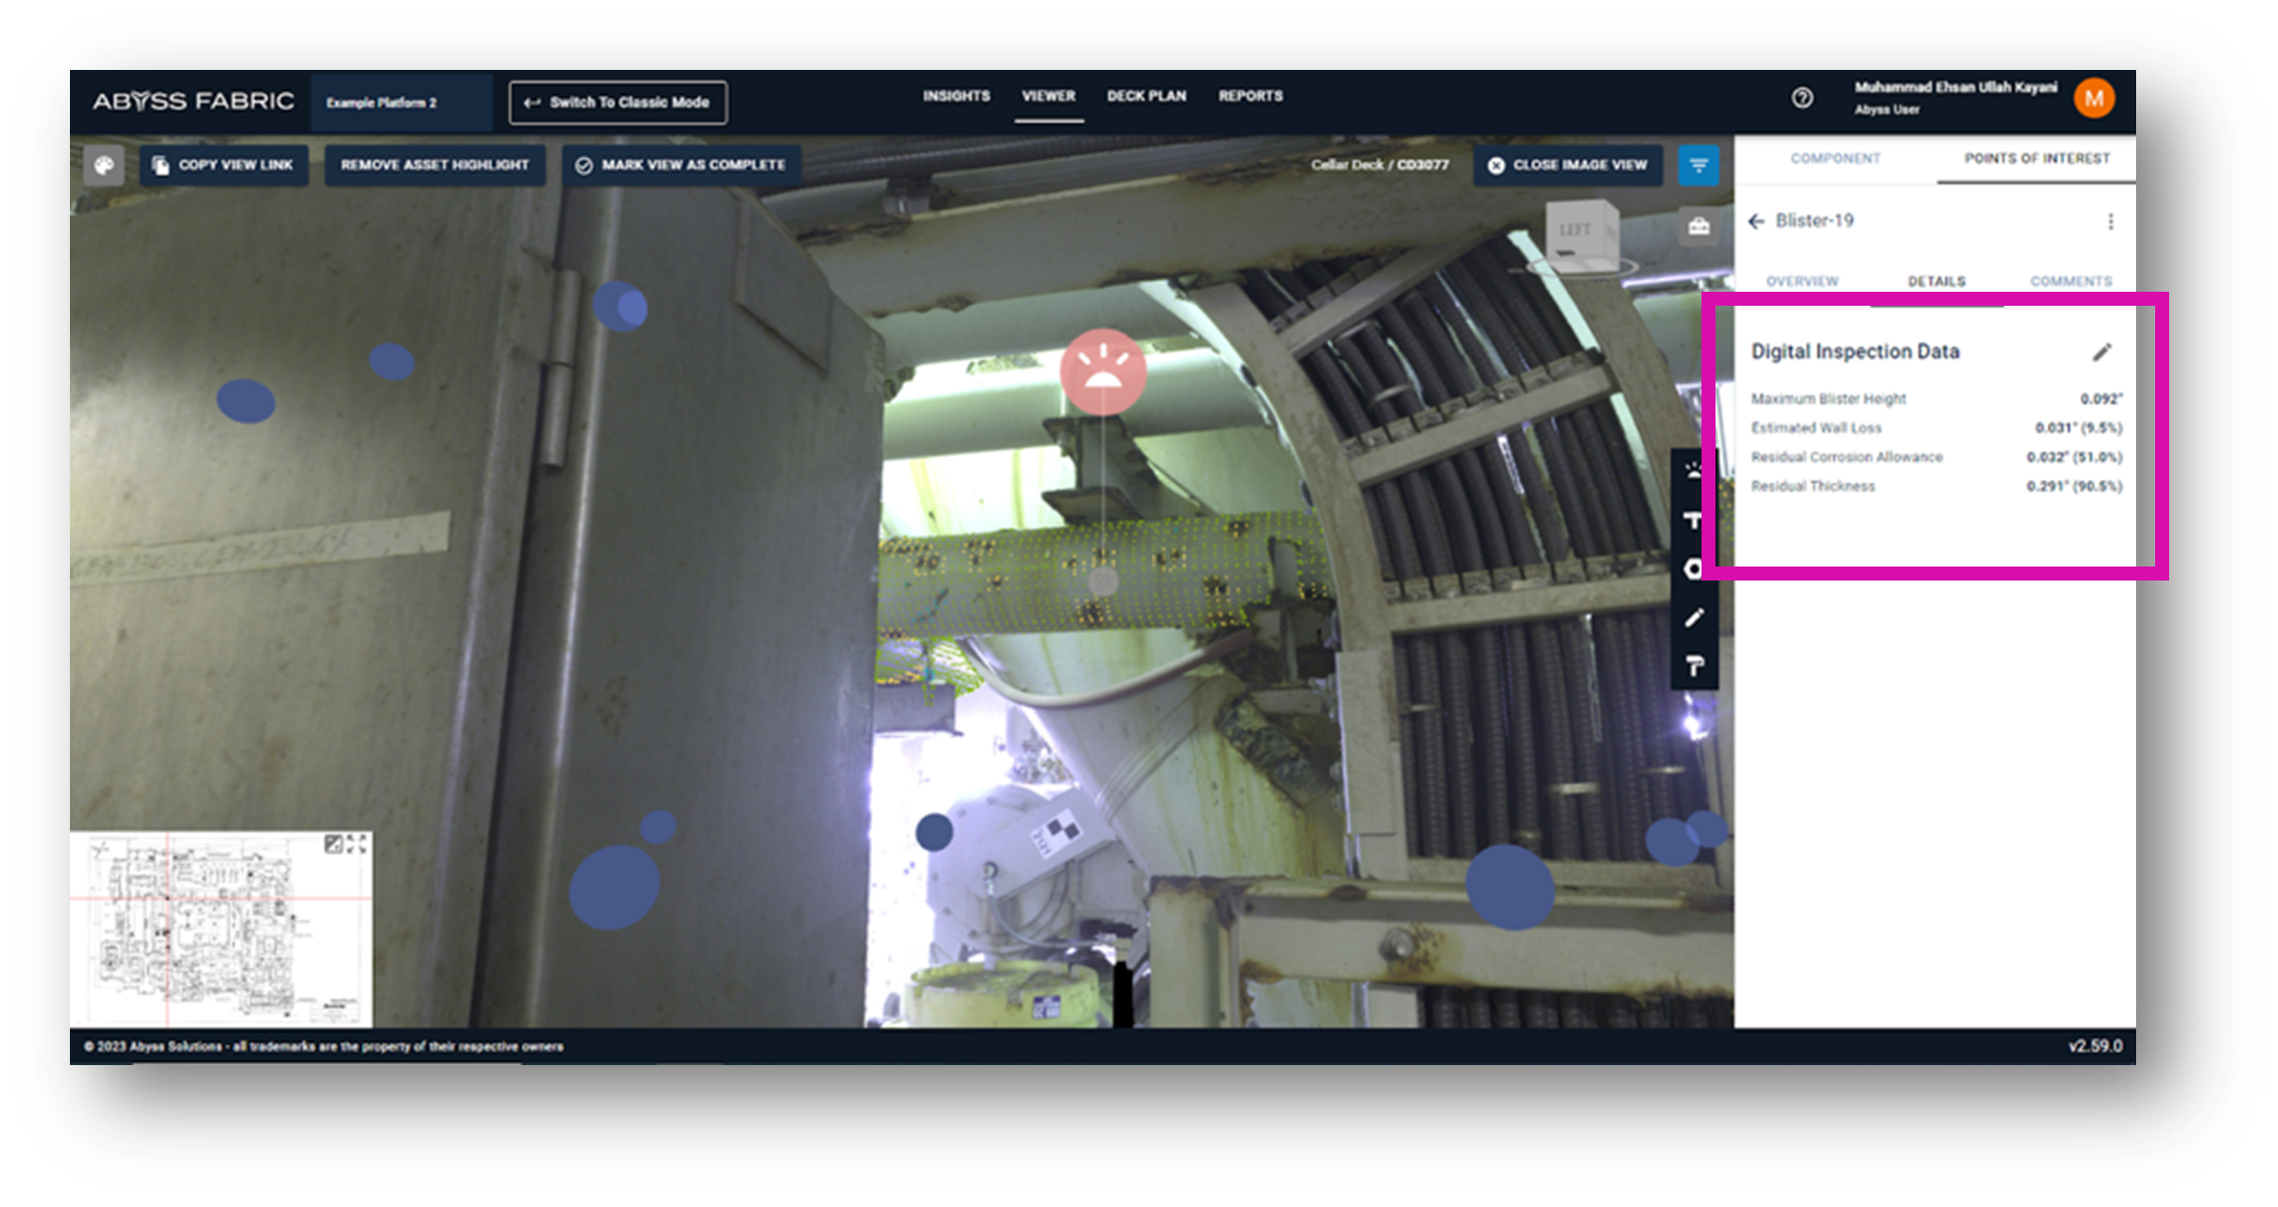The image size is (2278, 1207).
Task: Go back using arrow beside Blister-19
Action: click(x=1756, y=221)
